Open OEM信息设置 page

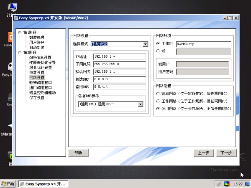coord(40,58)
